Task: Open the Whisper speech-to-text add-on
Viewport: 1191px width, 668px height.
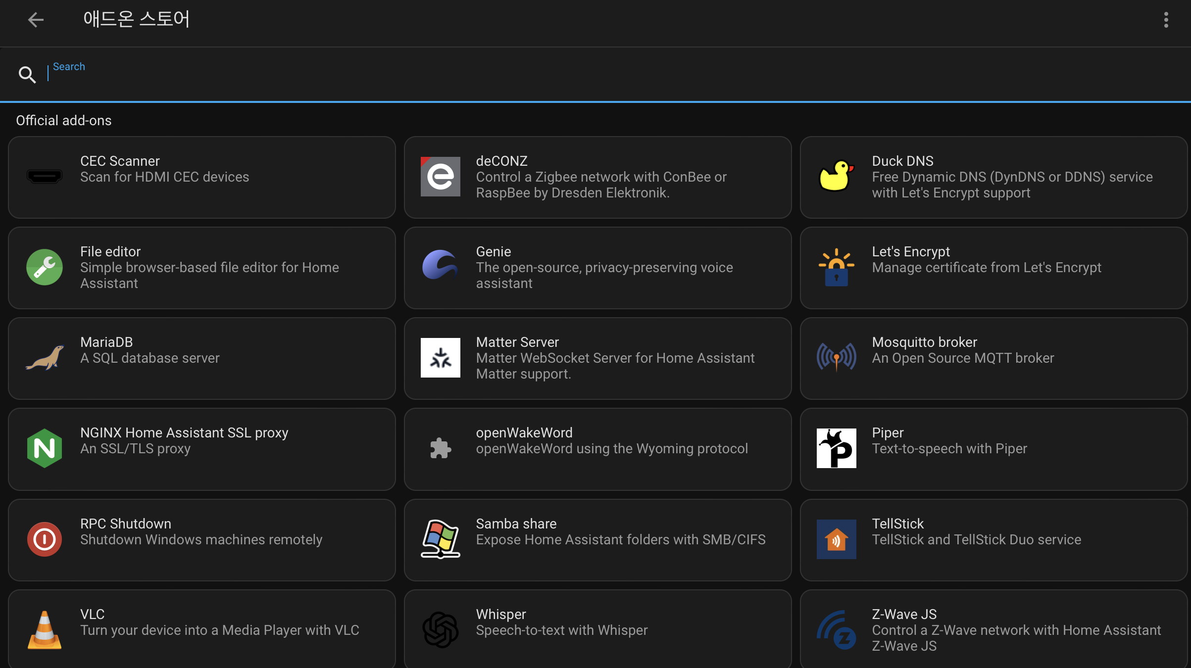Action: [597, 628]
